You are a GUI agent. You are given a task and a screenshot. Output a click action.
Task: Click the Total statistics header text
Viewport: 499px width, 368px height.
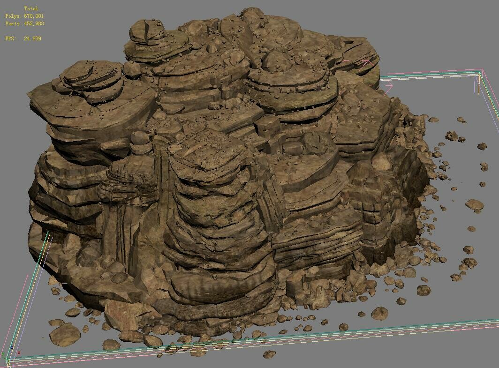point(31,8)
